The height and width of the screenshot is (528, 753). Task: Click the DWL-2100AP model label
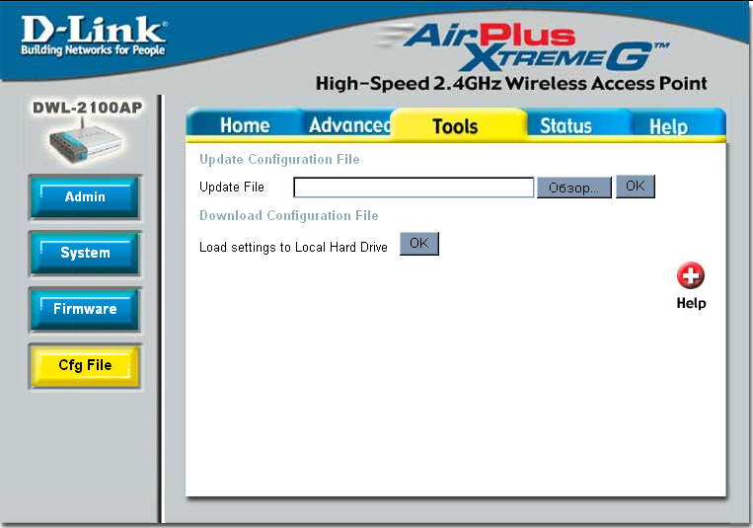(88, 108)
